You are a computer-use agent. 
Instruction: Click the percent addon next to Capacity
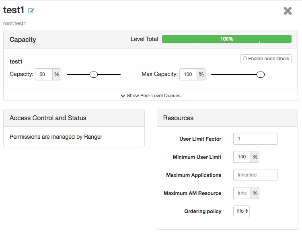[57, 74]
